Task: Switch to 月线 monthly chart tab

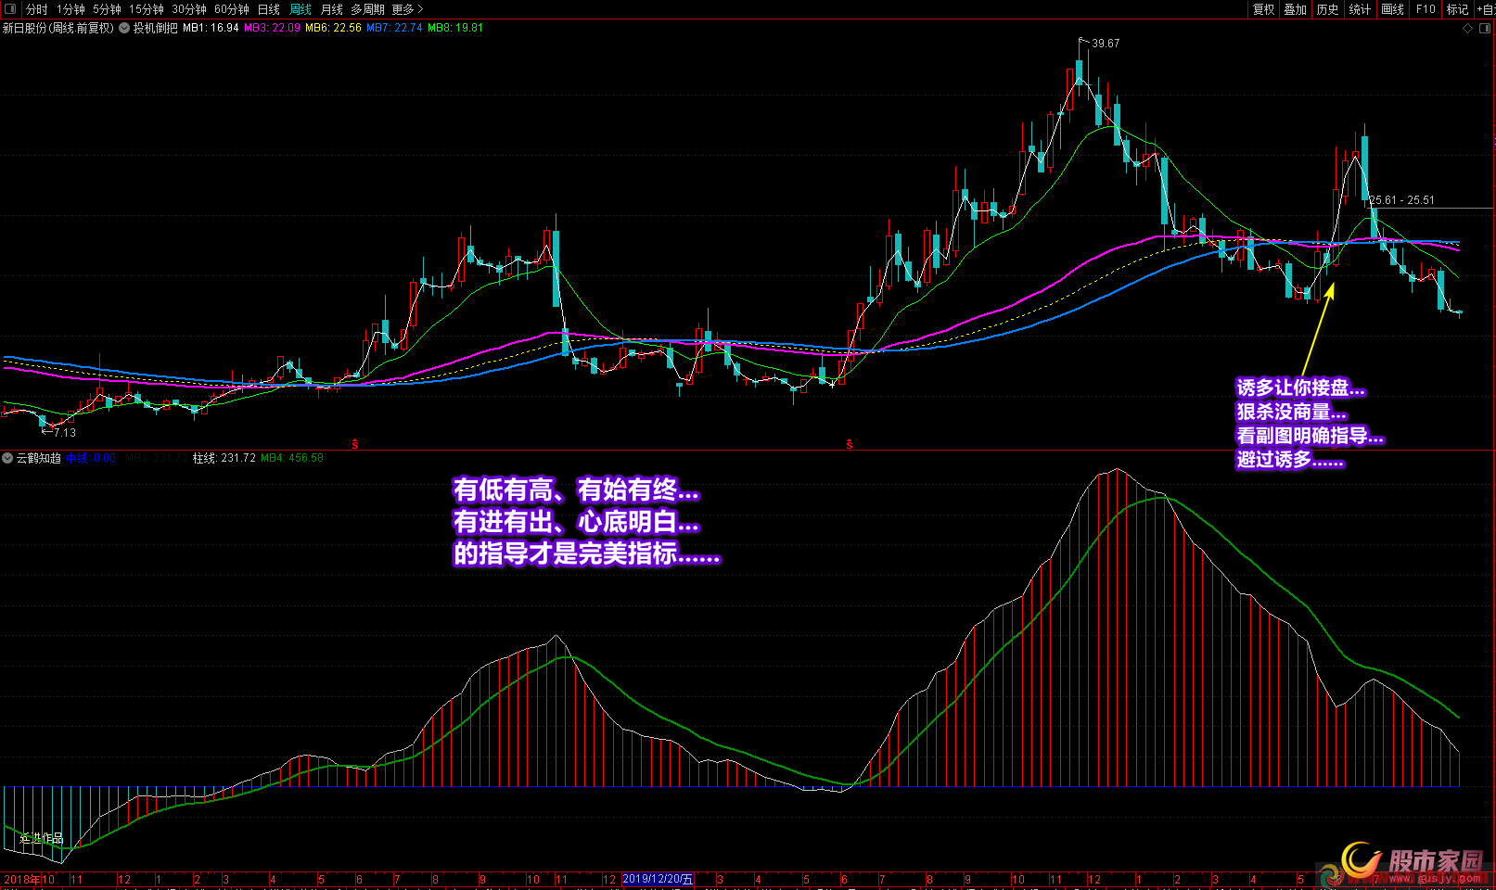Action: point(331,9)
